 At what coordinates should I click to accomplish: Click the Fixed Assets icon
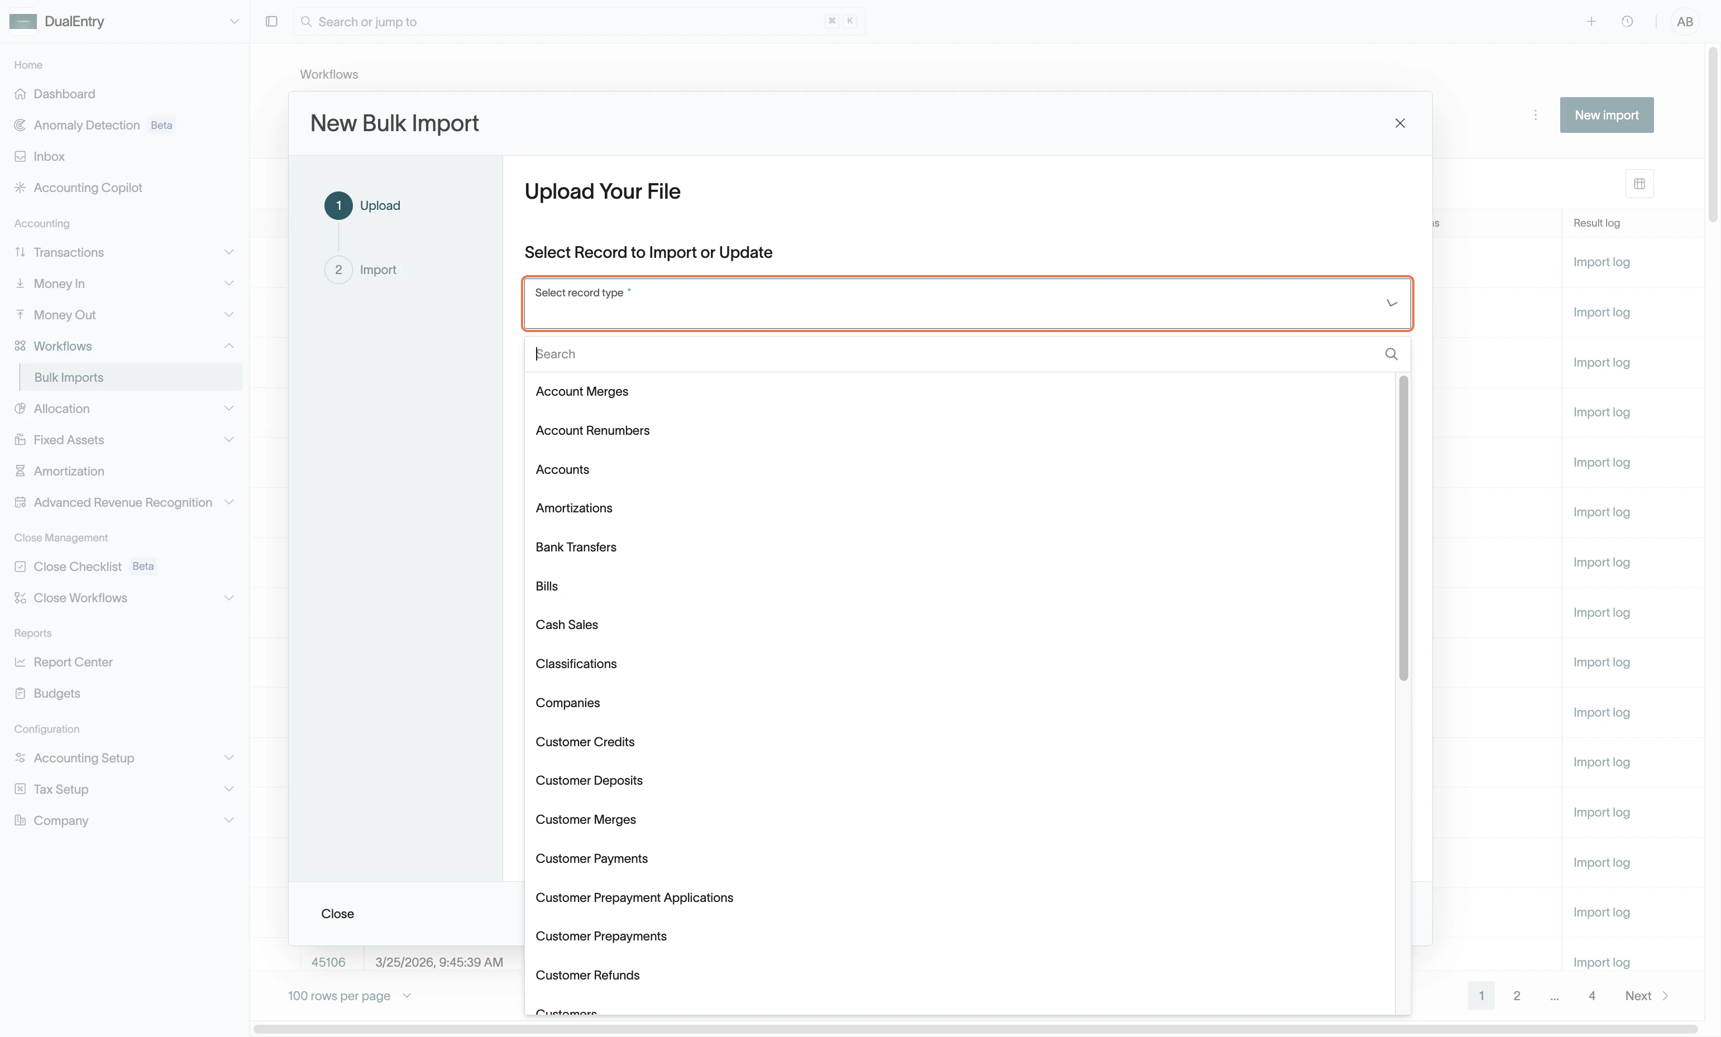(x=20, y=440)
